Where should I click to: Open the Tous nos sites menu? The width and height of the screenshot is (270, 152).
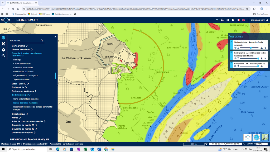pyautogui.click(x=259, y=20)
